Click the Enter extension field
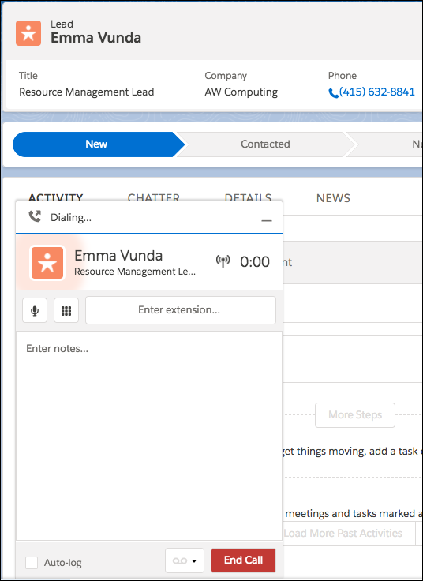The image size is (423, 581). pos(181,310)
